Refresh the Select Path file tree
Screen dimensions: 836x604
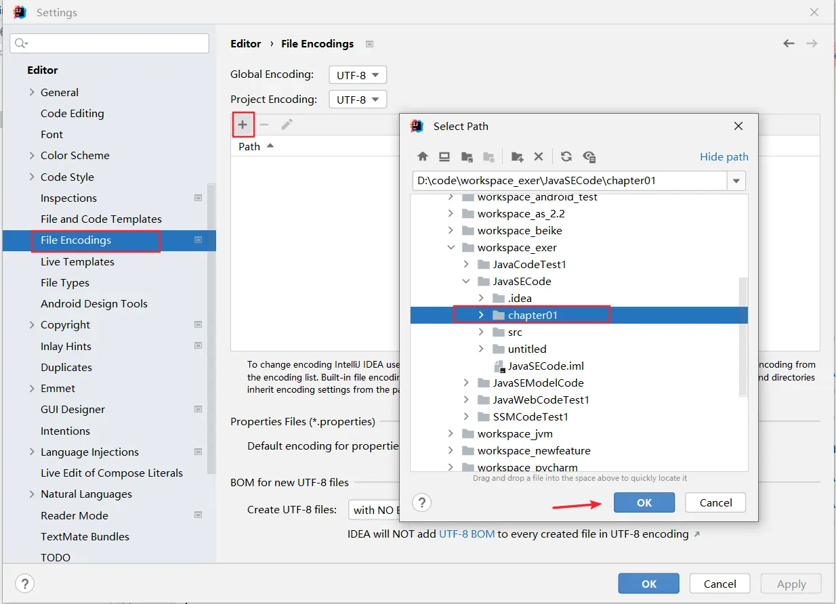[x=566, y=156]
